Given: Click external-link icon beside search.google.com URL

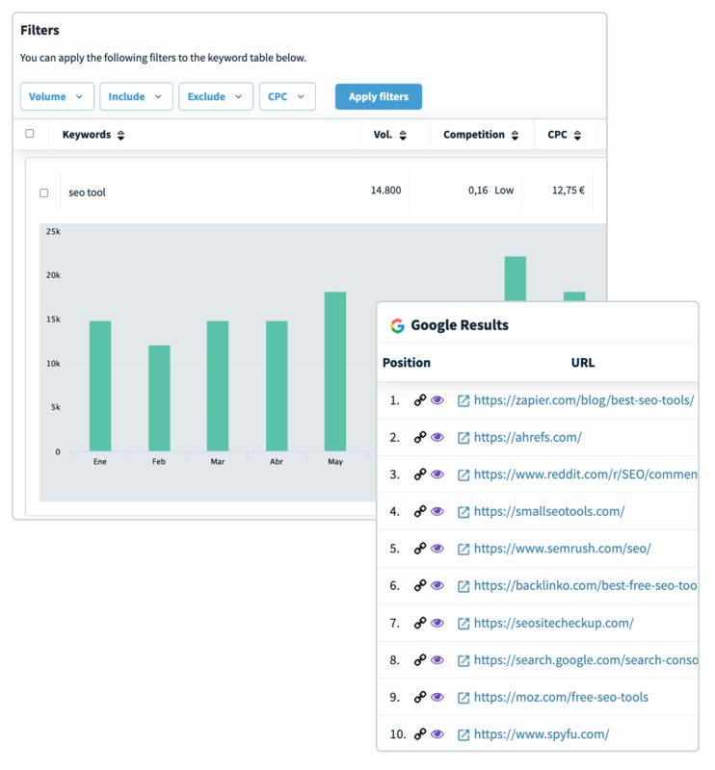Looking at the screenshot, I should tap(463, 660).
